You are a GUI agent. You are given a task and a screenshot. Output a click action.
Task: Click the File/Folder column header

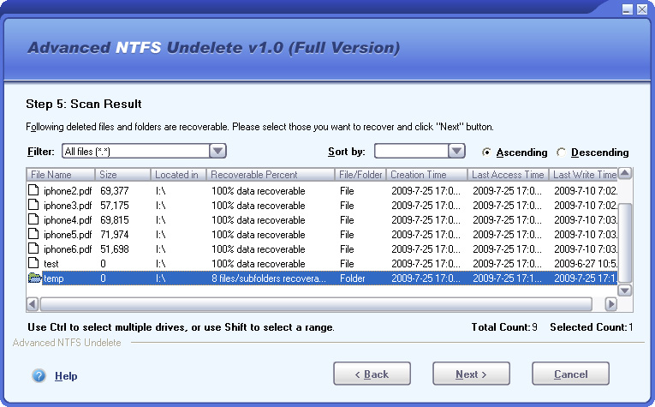click(360, 175)
